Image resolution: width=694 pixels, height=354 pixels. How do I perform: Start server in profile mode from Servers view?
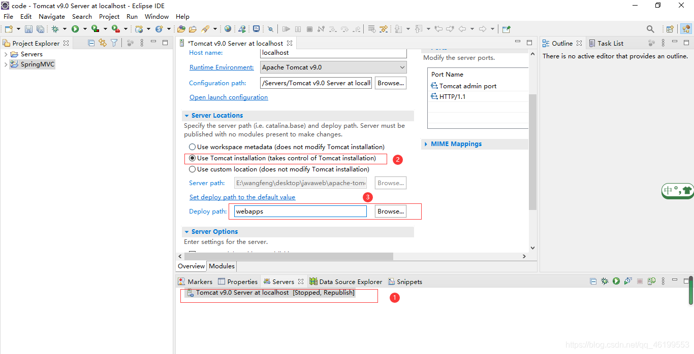(628, 281)
